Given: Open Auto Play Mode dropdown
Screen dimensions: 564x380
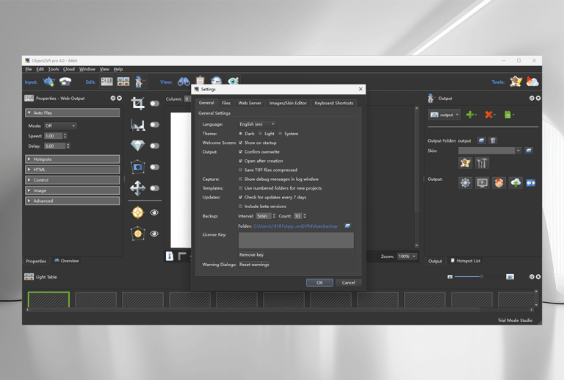Looking at the screenshot, I should click(x=60, y=126).
